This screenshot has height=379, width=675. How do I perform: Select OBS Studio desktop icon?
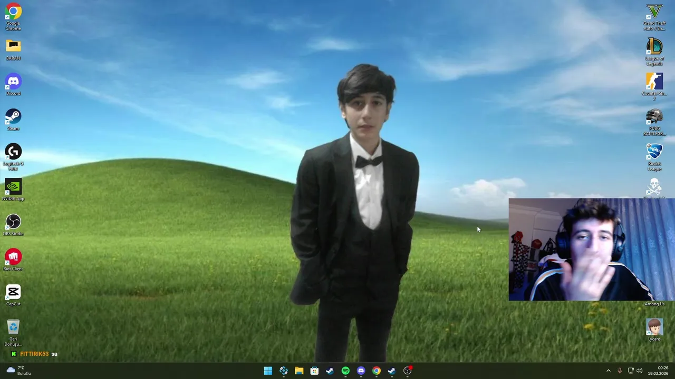13,225
